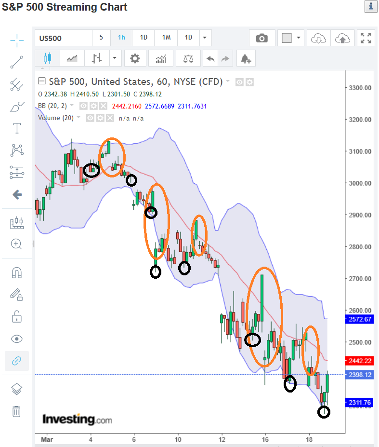Toggle visibility of the S&P 500 series
Image resolution: width=379 pixels, height=447 pixels.
239,82
